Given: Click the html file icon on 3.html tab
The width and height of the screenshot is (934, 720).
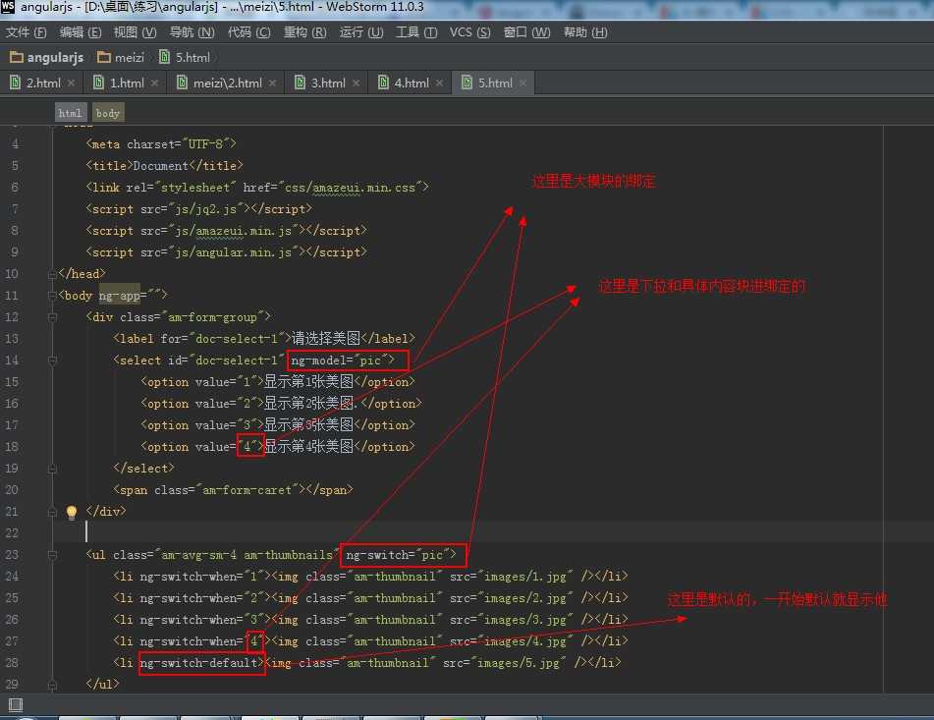Looking at the screenshot, I should [x=300, y=83].
